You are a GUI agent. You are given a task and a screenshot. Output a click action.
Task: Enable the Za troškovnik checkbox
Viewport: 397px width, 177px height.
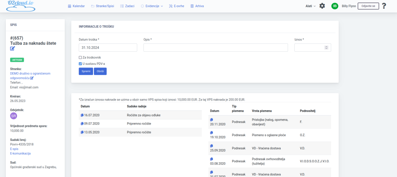[80, 57]
